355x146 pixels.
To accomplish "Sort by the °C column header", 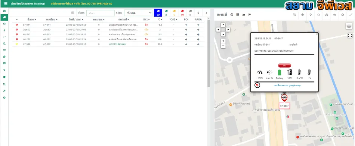I will point(160,20).
